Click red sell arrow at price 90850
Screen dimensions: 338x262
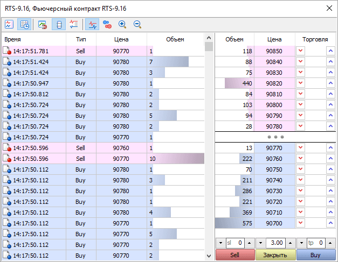point(300,51)
